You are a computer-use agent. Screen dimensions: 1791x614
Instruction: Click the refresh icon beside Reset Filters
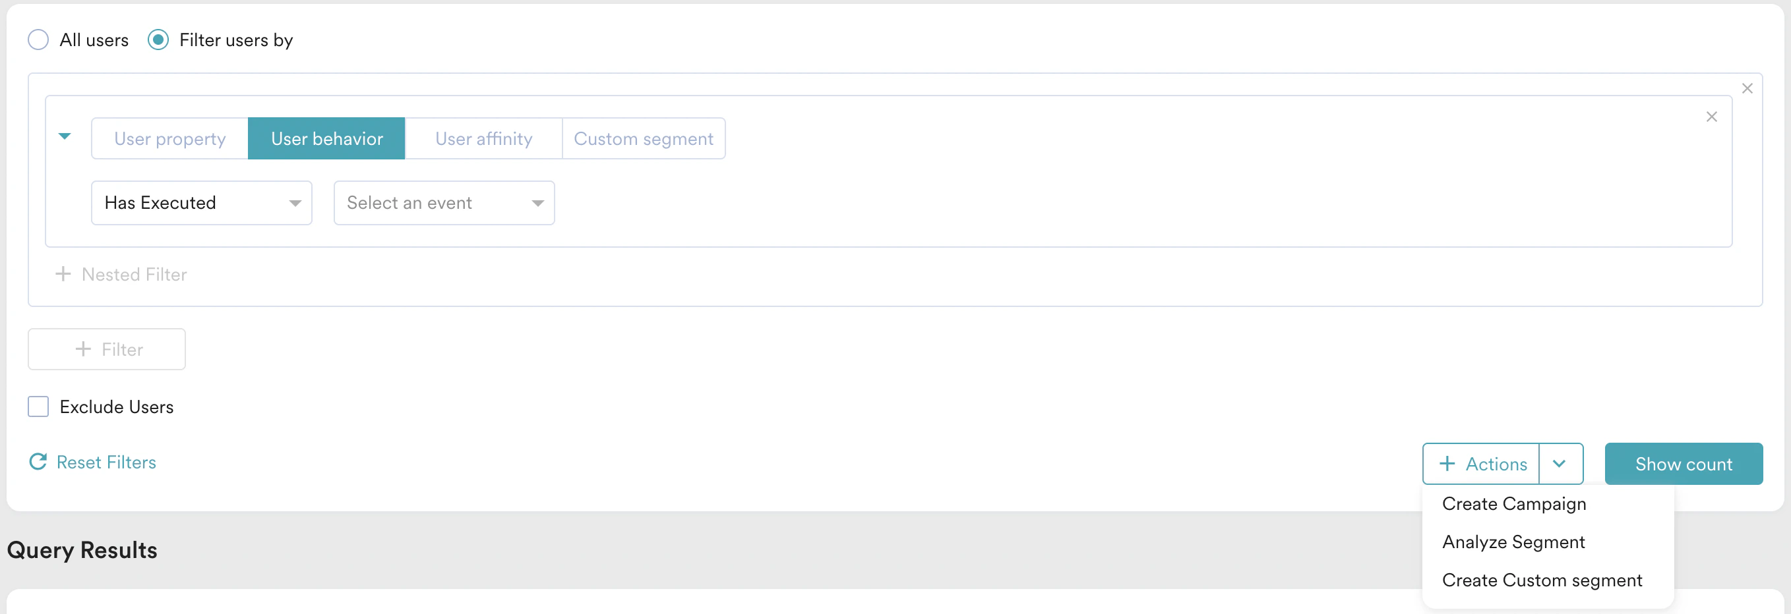(38, 462)
